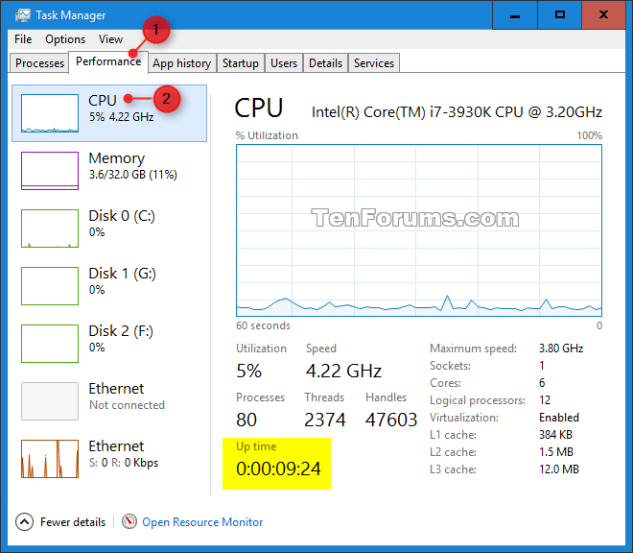This screenshot has width=633, height=553.
Task: Click the Ethernet S: 0 R: 0 Kbps text
Action: point(124,463)
